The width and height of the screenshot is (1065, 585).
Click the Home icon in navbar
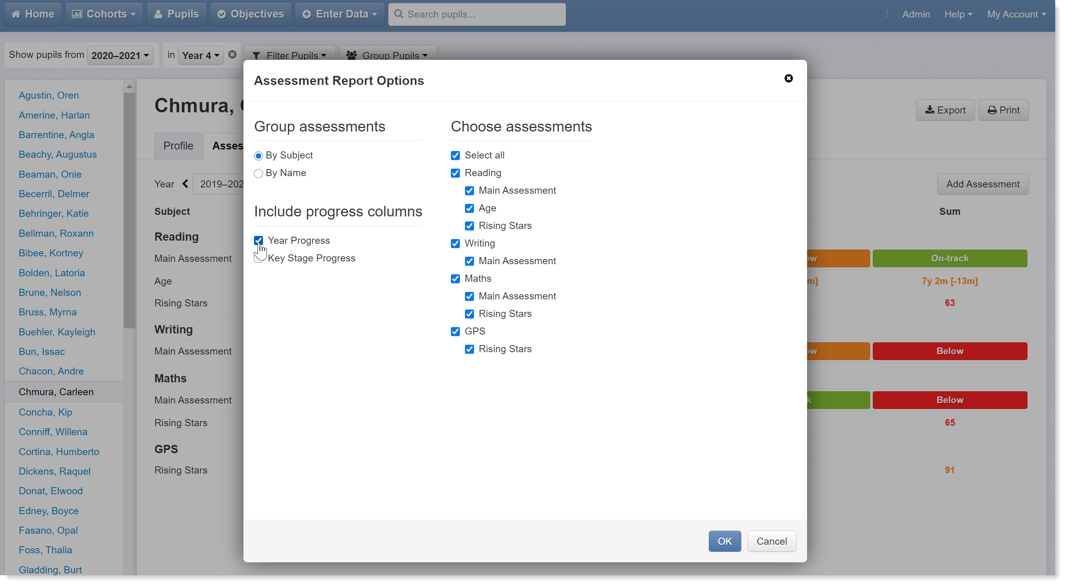coord(16,14)
